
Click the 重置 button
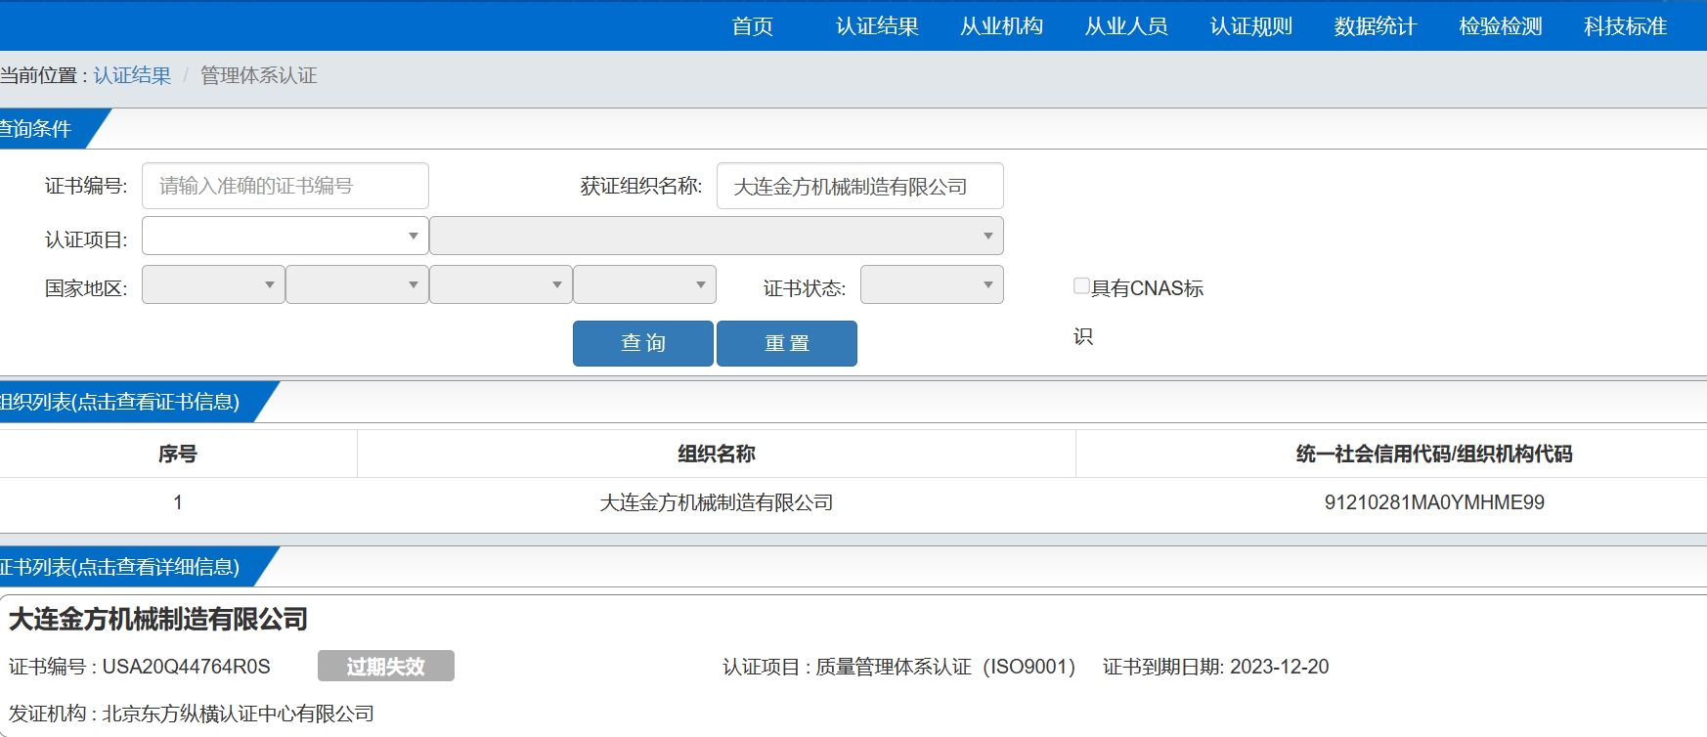click(x=787, y=343)
